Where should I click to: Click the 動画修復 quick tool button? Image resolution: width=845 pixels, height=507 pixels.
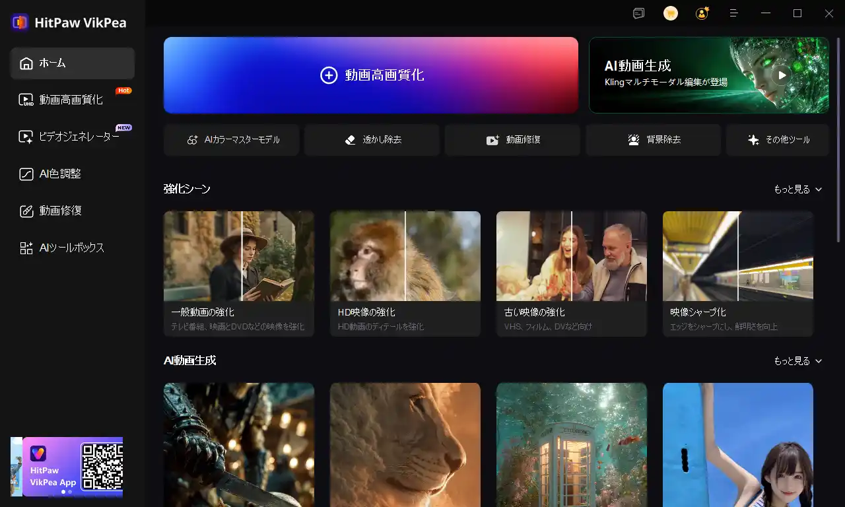[x=512, y=140]
